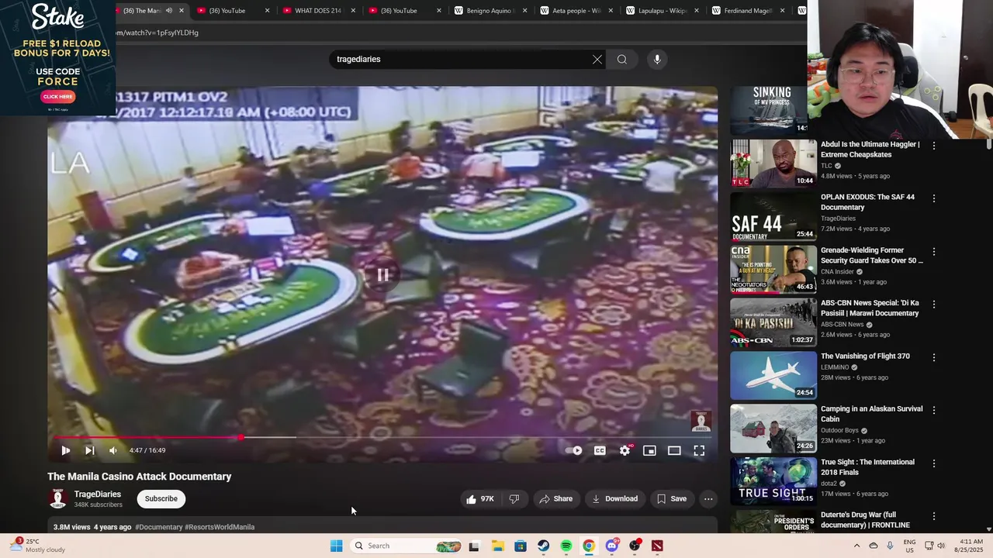Open OBS Studio from taskbar
Screen dimensions: 993x558
coord(635,546)
